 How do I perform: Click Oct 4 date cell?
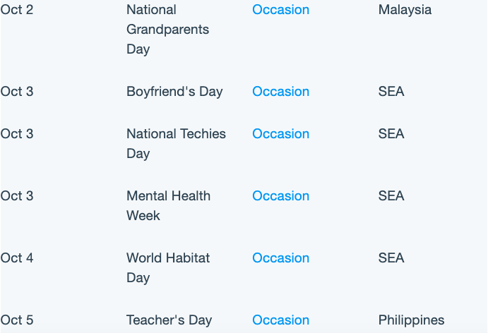pyautogui.click(x=17, y=258)
